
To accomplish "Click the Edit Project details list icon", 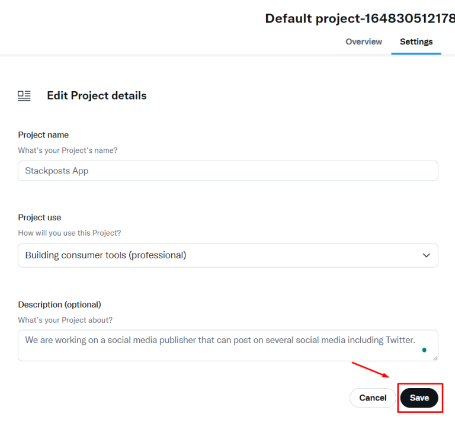I will click(24, 96).
